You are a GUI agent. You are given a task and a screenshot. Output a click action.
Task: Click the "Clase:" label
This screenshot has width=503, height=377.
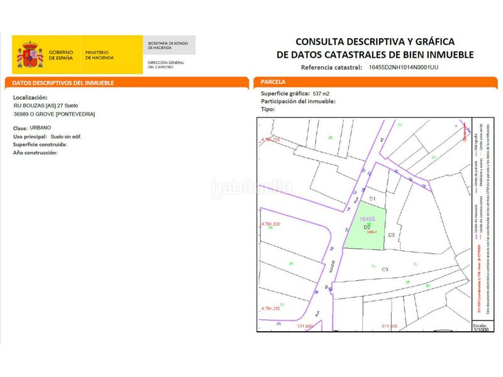pos(20,128)
